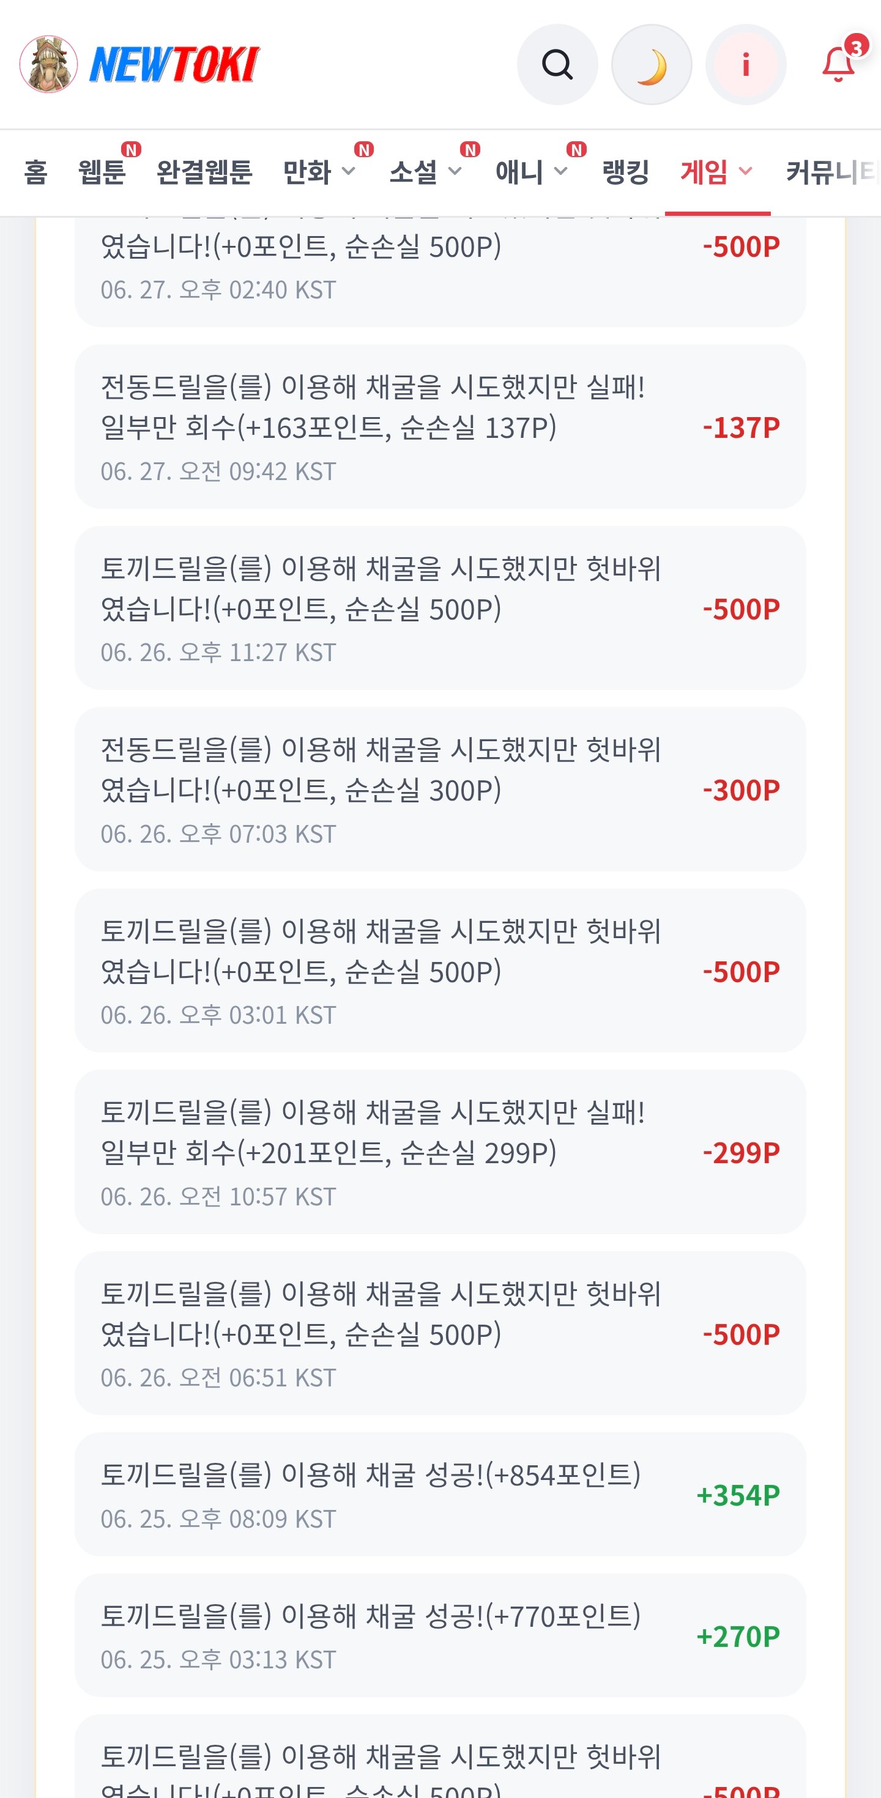The width and height of the screenshot is (881, 1798).
Task: Expand the 소설 dropdown chevron
Action: coord(455,171)
